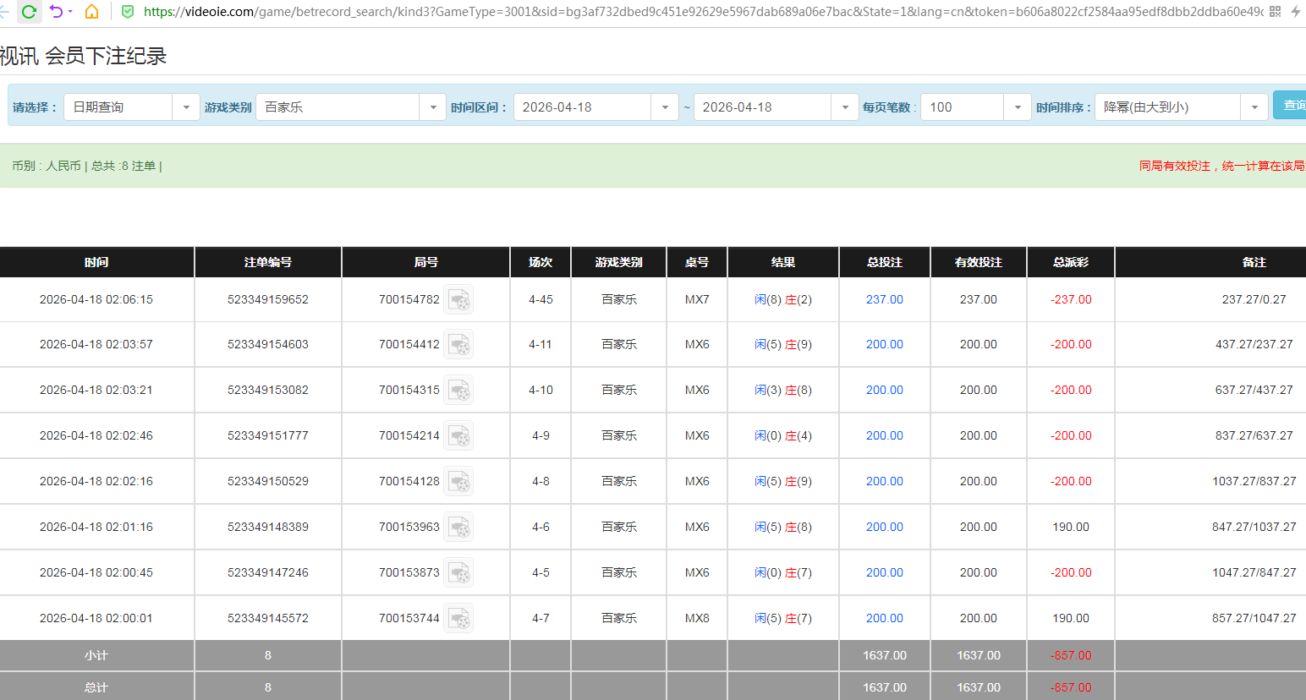Open the video icon beside round 700154412
The width and height of the screenshot is (1306, 700).
(x=458, y=344)
